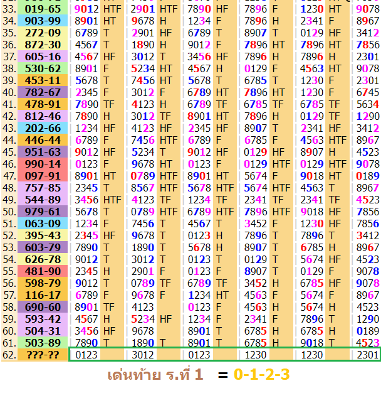The image size is (381, 393).
Task: Select the 019-65 cell in row 33
Action: coord(43,9)
